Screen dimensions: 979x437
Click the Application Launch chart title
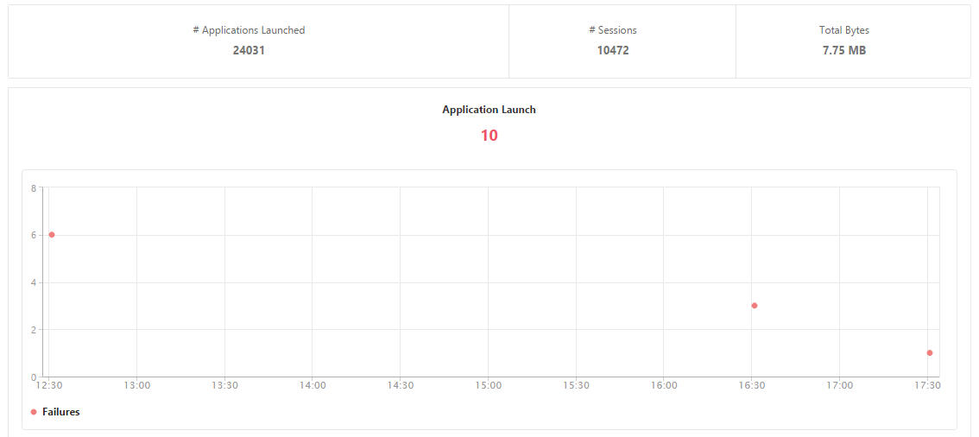[489, 110]
